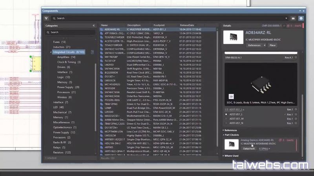Click the component icon of the AD834ARZ-RL row
314x176 pixels.
click(x=102, y=29)
